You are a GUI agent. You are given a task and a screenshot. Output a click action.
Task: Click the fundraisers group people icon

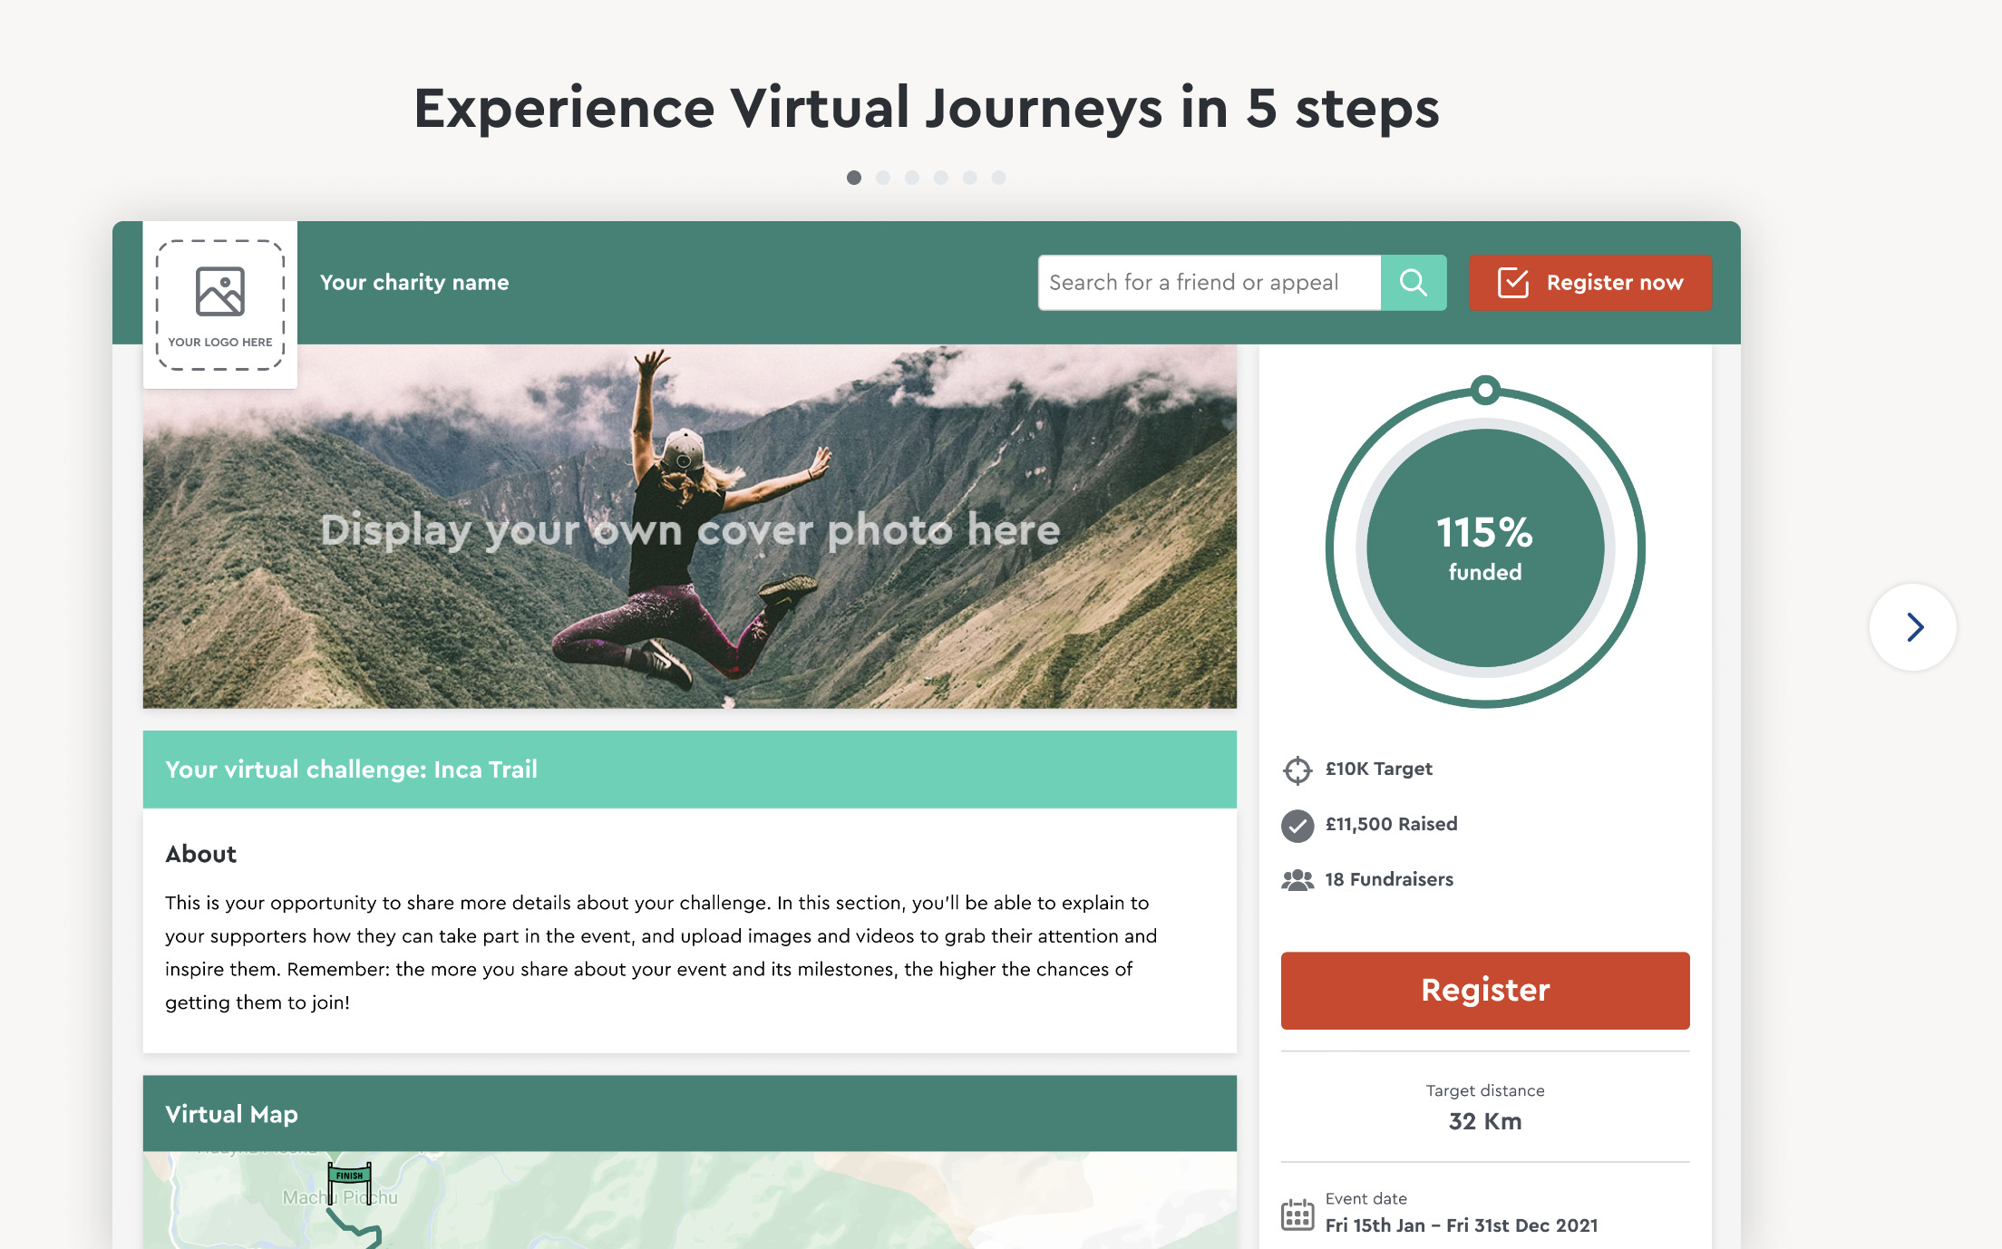pyautogui.click(x=1297, y=880)
